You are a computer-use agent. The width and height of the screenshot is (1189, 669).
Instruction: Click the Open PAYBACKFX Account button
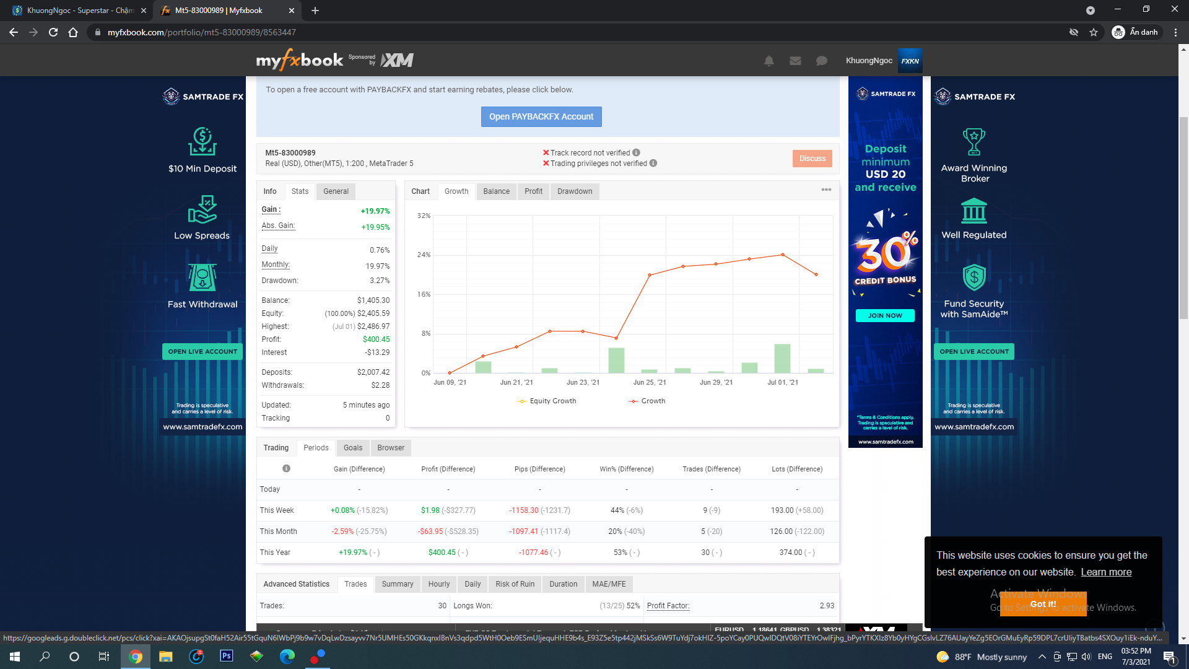pos(541,116)
